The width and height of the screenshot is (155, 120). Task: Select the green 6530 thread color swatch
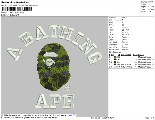tap(115, 57)
